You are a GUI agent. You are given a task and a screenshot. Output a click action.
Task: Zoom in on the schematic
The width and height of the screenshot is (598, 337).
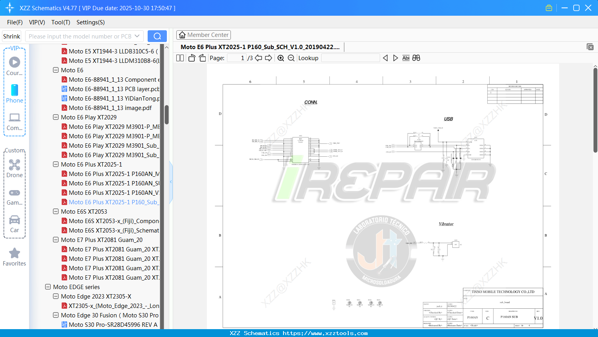coord(281,58)
